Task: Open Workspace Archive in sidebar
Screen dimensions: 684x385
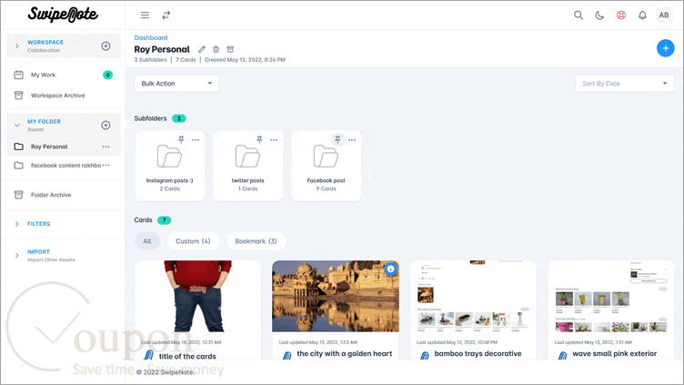Action: click(57, 96)
